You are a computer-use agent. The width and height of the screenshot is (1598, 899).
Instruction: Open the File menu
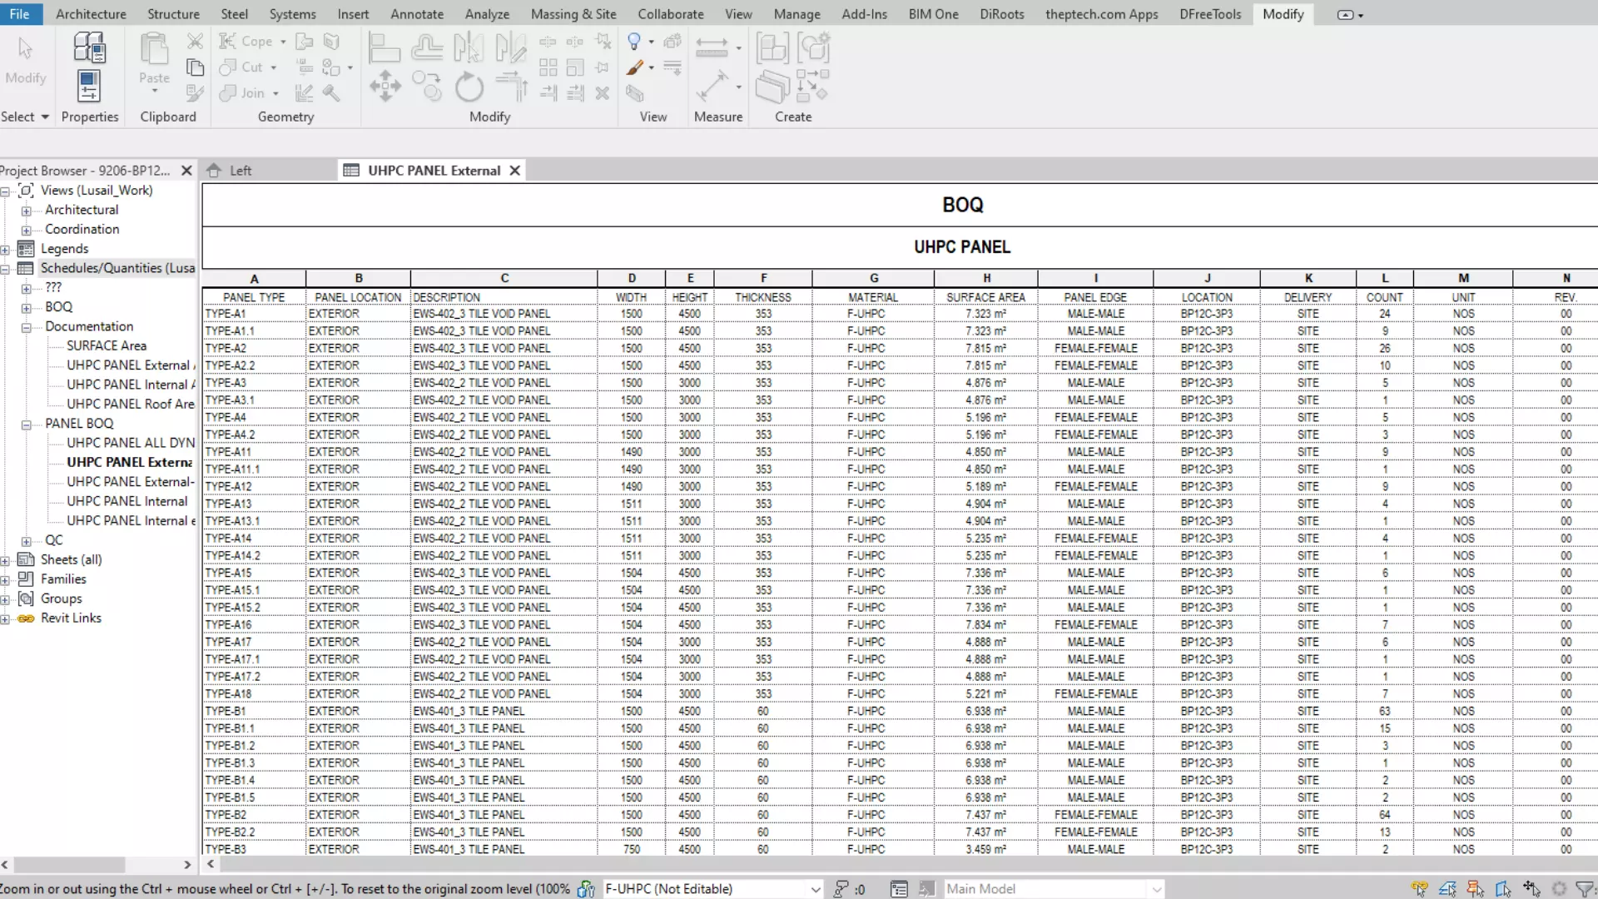coord(19,13)
